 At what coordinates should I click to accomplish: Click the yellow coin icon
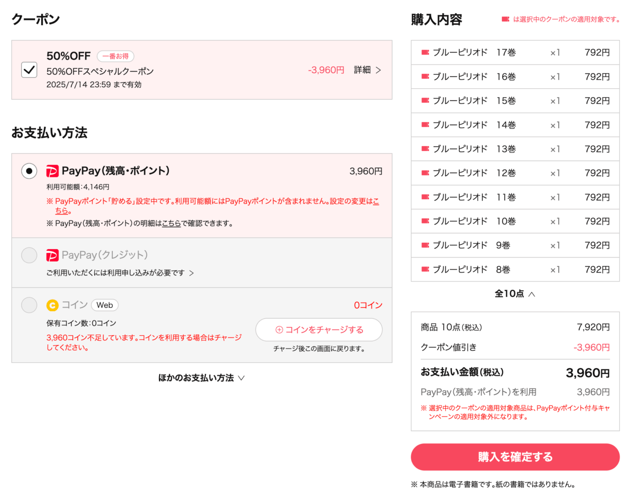pyautogui.click(x=53, y=305)
